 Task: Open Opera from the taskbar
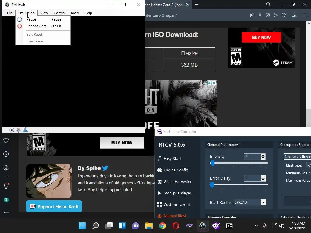coord(176,226)
